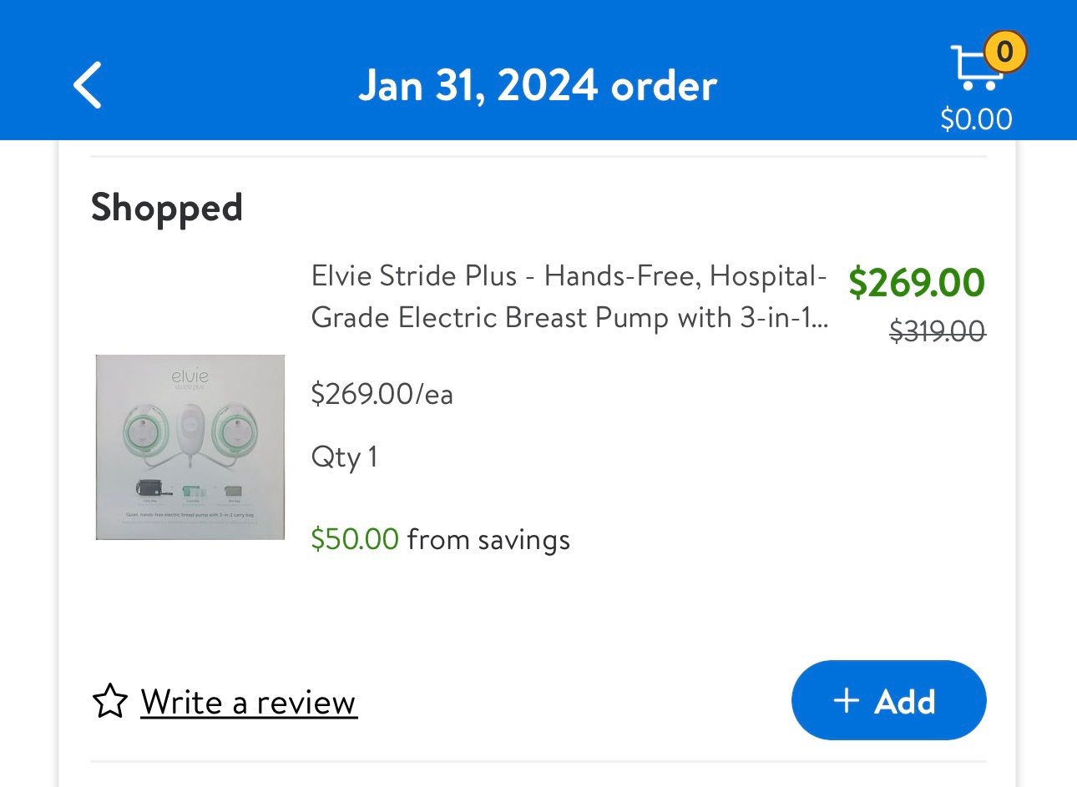Tap the elvie logo on product box image
Image resolution: width=1077 pixels, height=787 pixels.
pyautogui.click(x=190, y=377)
